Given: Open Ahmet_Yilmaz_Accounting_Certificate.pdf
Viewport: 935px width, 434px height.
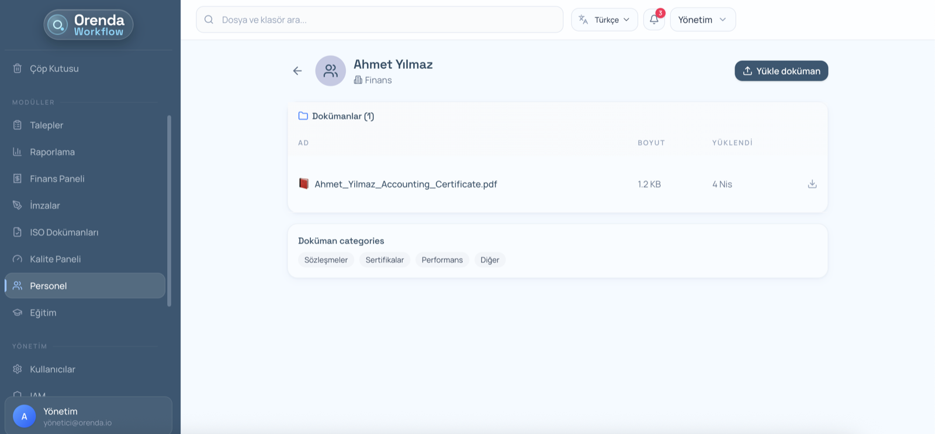Looking at the screenshot, I should tap(406, 184).
